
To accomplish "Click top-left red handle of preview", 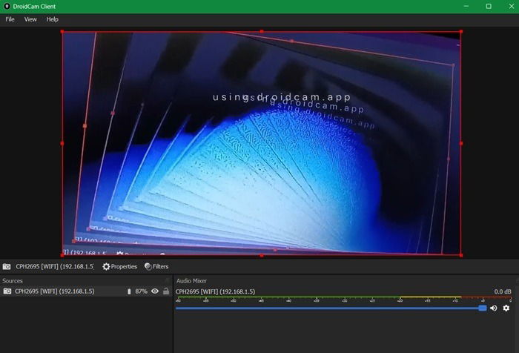I will (x=62, y=32).
